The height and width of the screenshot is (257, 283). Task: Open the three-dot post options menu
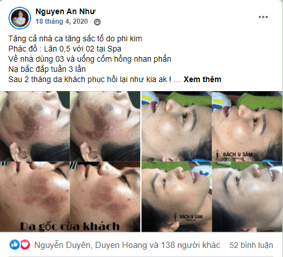click(x=263, y=17)
